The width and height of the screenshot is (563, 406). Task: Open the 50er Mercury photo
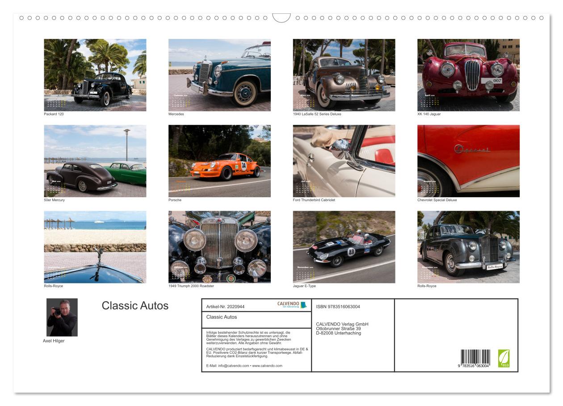pyautogui.click(x=95, y=161)
